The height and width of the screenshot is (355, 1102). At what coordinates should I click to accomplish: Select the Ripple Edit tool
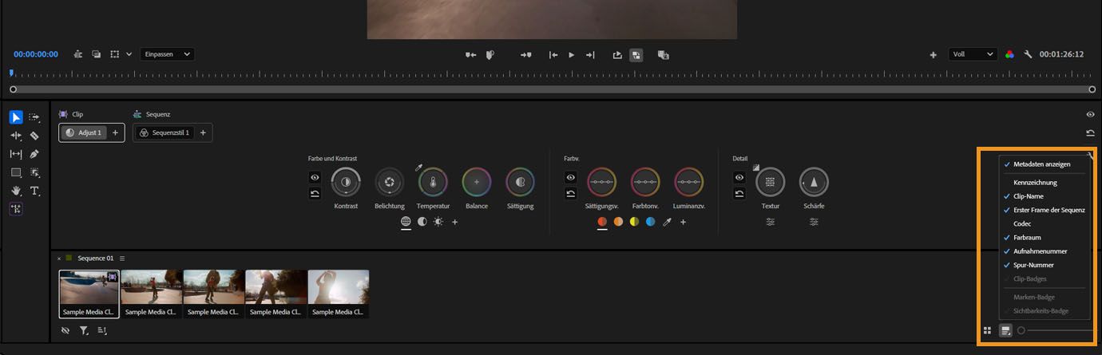[x=16, y=136]
